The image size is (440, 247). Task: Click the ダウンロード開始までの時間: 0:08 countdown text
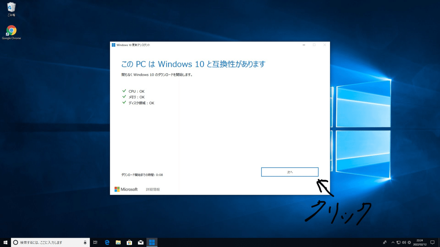point(142,175)
